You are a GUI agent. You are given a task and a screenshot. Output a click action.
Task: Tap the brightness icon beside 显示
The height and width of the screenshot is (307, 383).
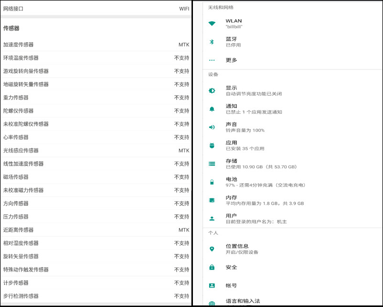tap(212, 90)
